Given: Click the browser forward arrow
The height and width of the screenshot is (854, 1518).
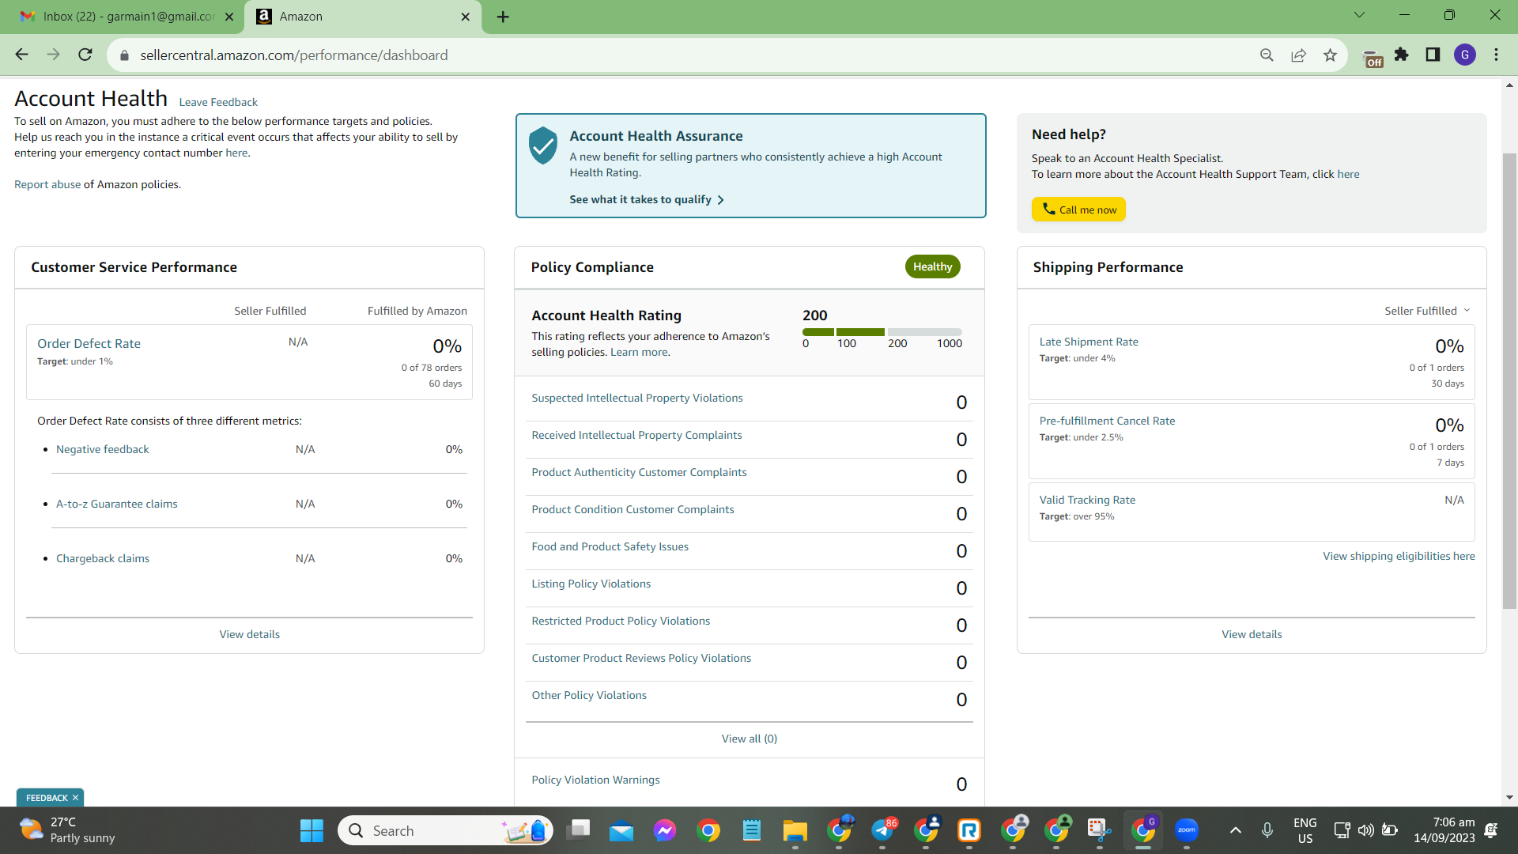Looking at the screenshot, I should (x=53, y=55).
